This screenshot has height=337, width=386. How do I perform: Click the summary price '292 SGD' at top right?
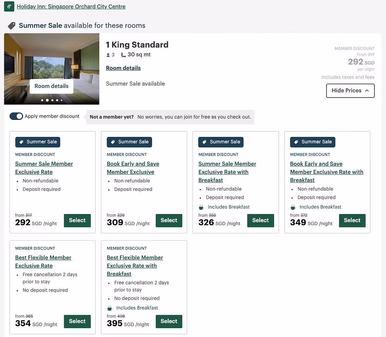click(361, 62)
